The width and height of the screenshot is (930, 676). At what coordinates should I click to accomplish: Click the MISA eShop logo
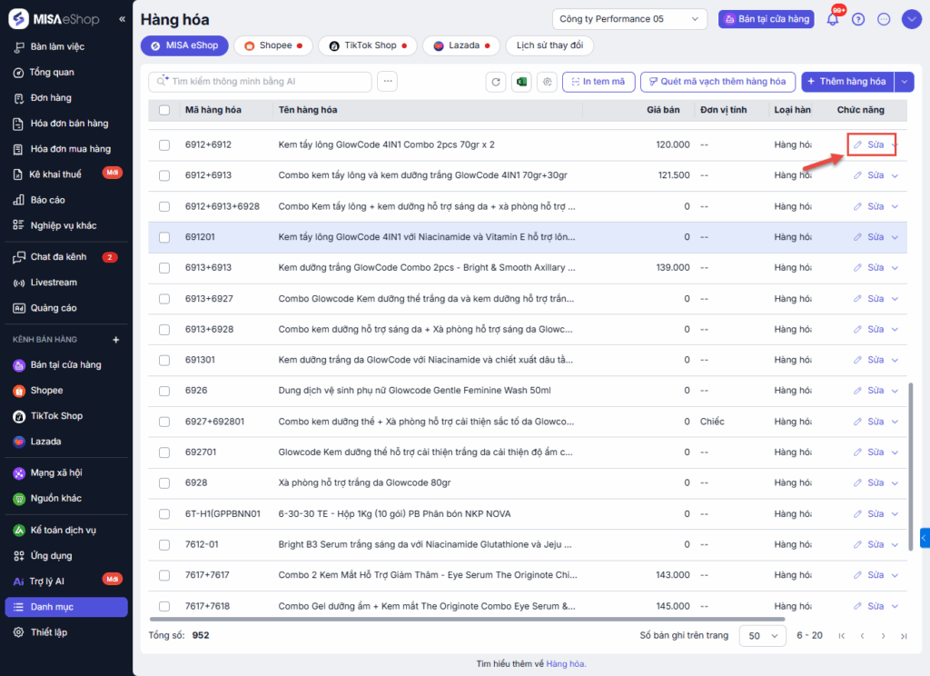54,19
